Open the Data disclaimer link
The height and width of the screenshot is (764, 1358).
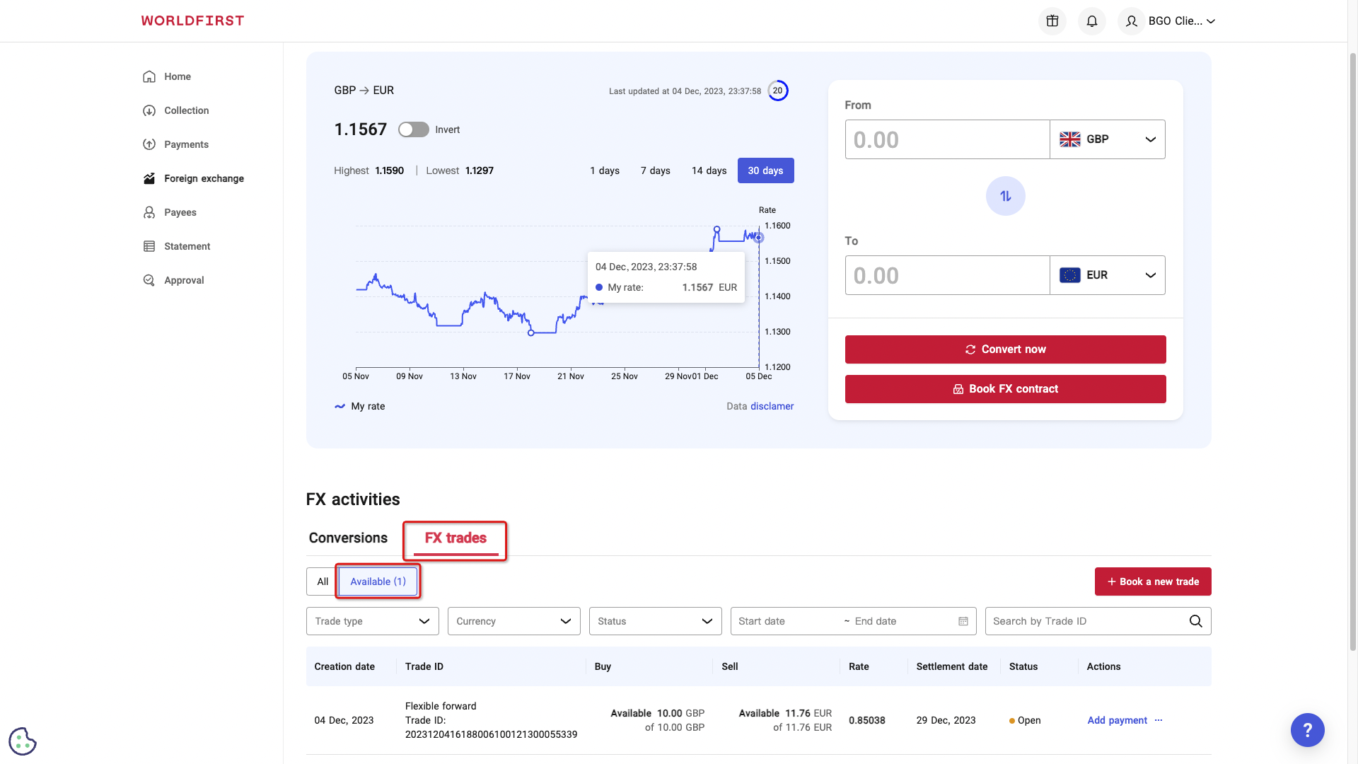click(x=772, y=406)
